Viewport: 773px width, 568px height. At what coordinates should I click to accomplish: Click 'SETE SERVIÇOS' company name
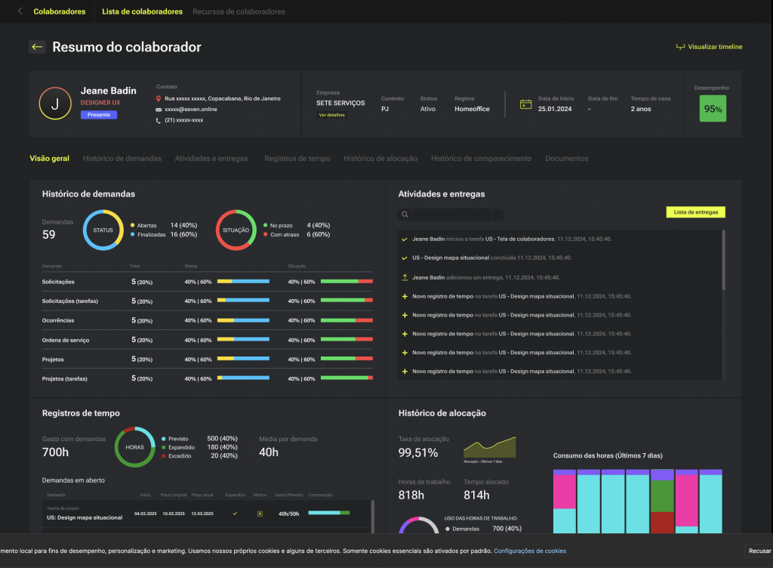(x=340, y=103)
